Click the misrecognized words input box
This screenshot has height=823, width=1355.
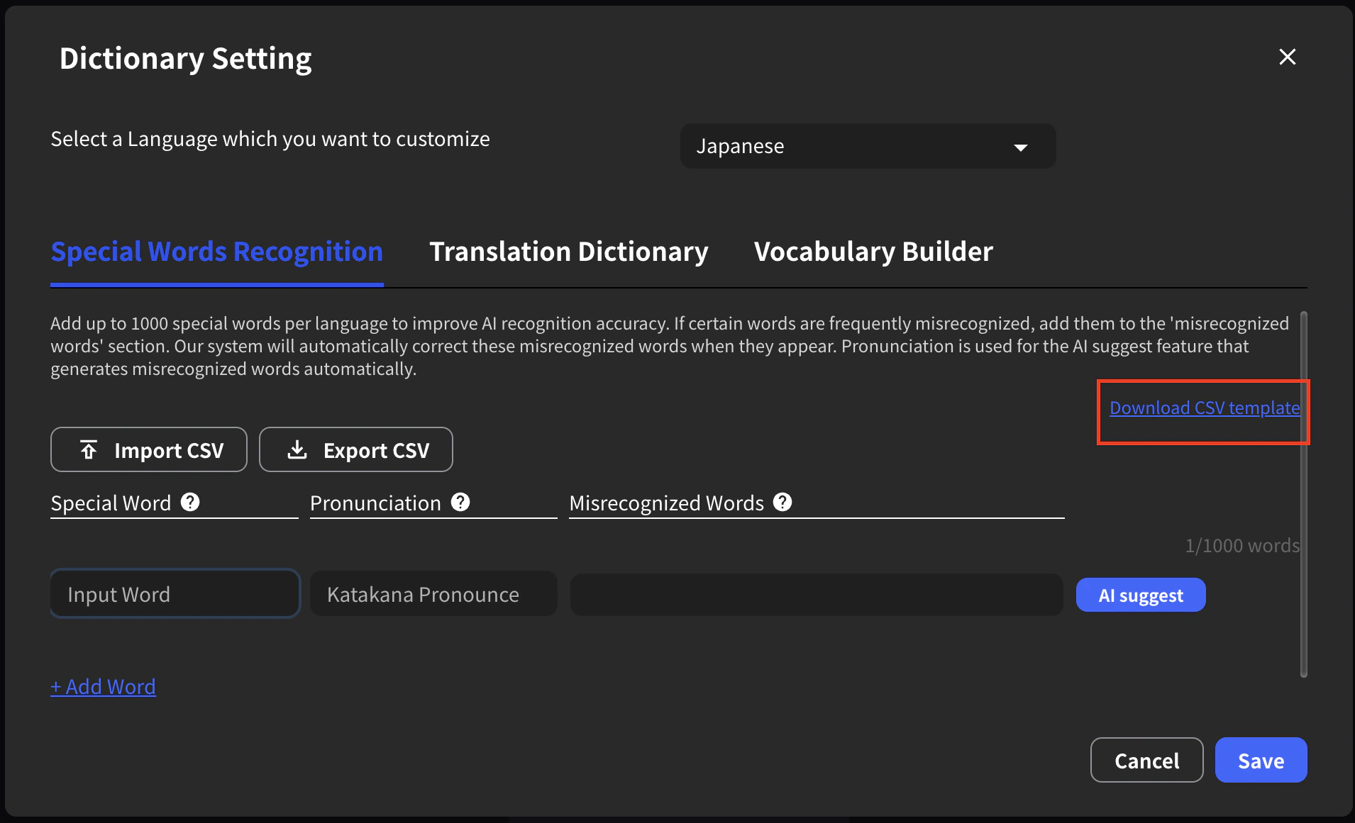(x=816, y=594)
